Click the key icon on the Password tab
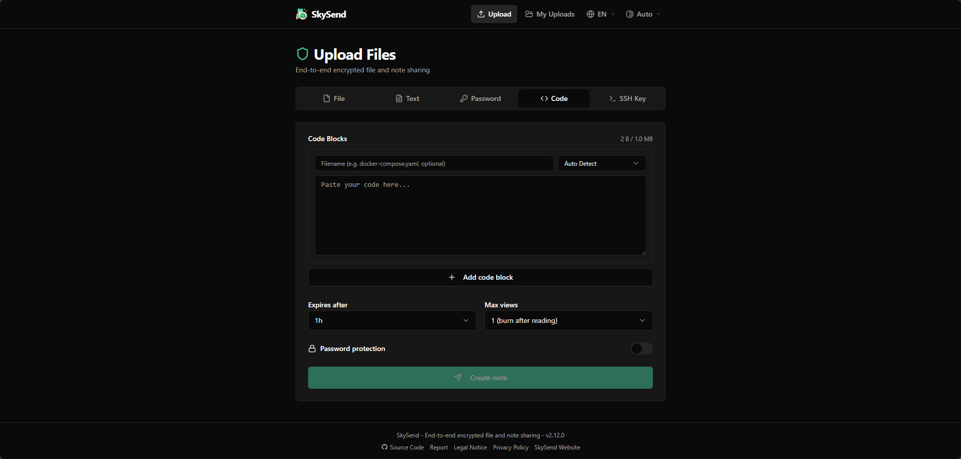The height and width of the screenshot is (459, 961). [x=464, y=98]
